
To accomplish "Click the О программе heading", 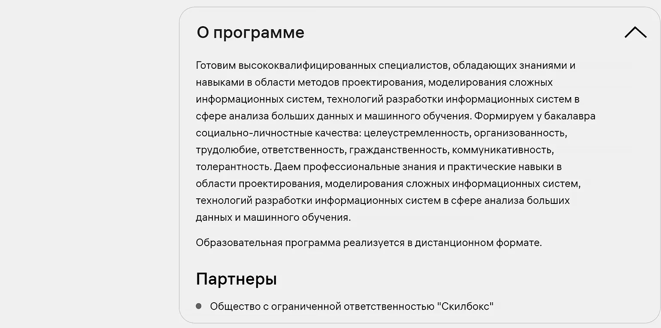I will tap(250, 33).
